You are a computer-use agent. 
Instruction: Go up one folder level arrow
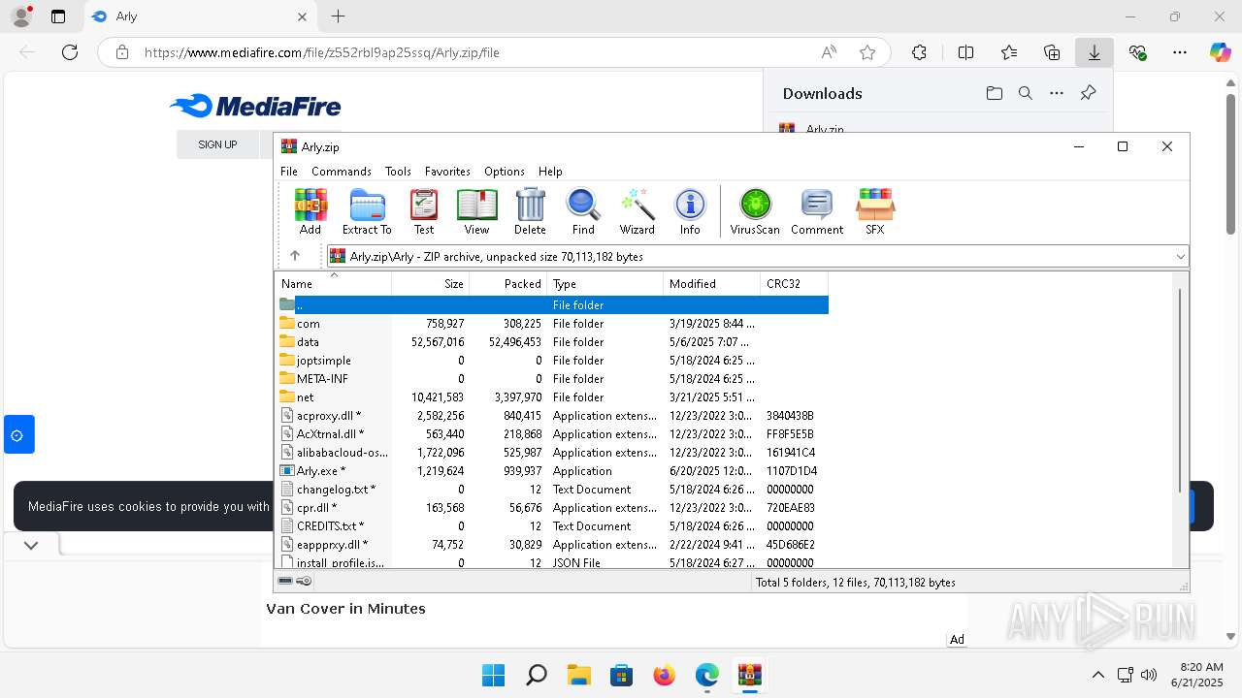pos(295,256)
